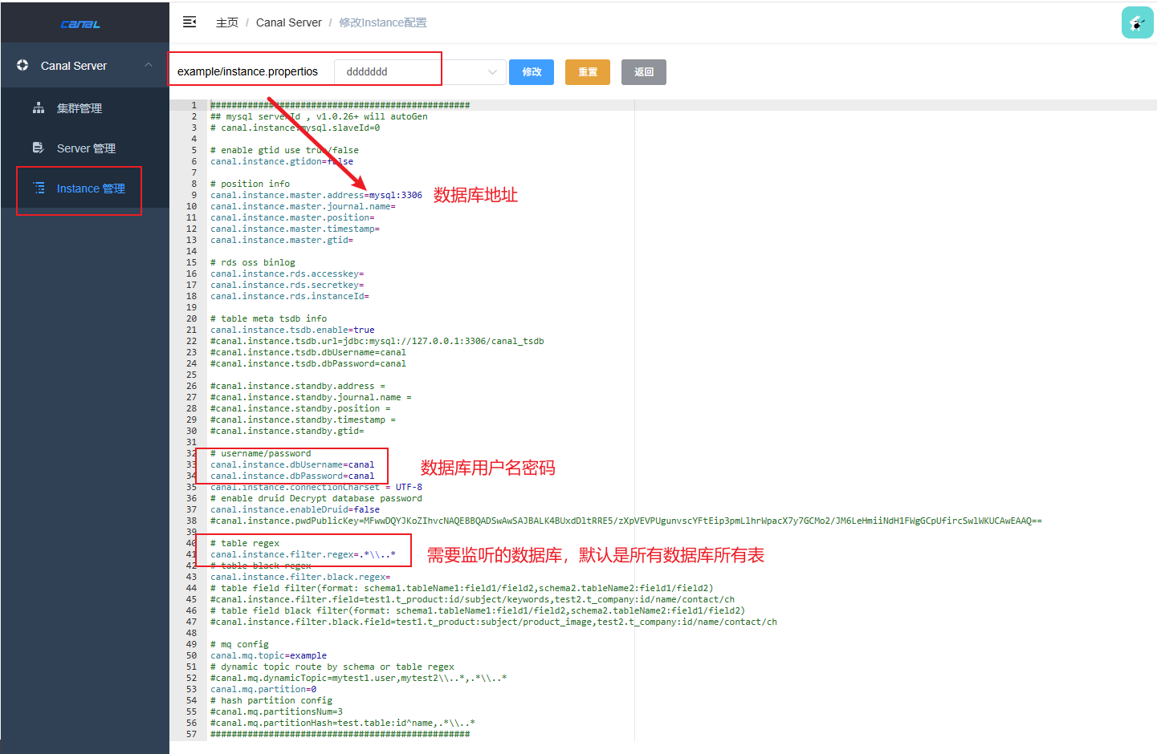Click the blue 修改 button
The height and width of the screenshot is (754, 1157).
click(x=532, y=71)
